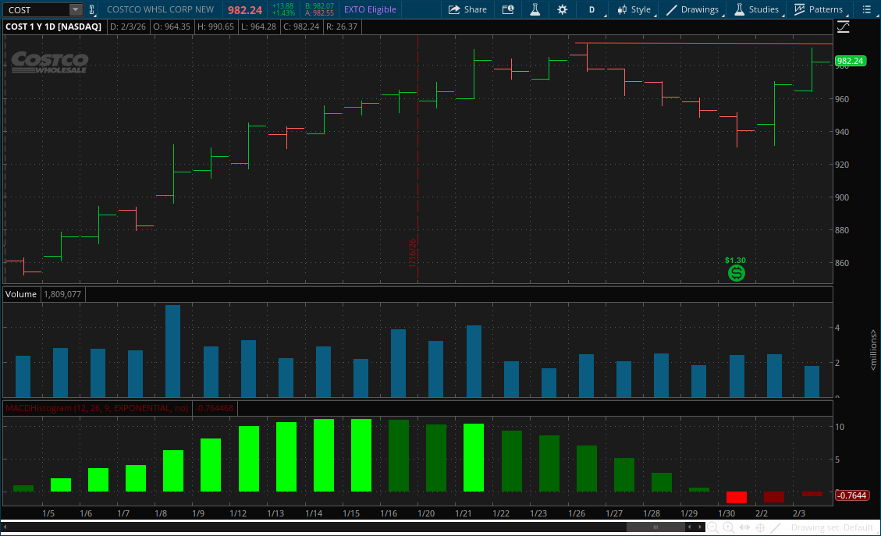Click the pan/scroll arrows icon
Viewport: 881px width, 536px height.
pos(744,527)
